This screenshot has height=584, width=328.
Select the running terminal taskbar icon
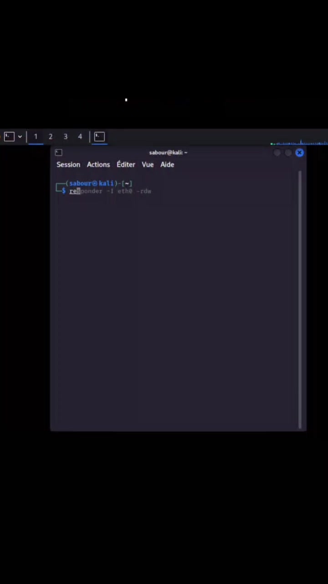(100, 136)
